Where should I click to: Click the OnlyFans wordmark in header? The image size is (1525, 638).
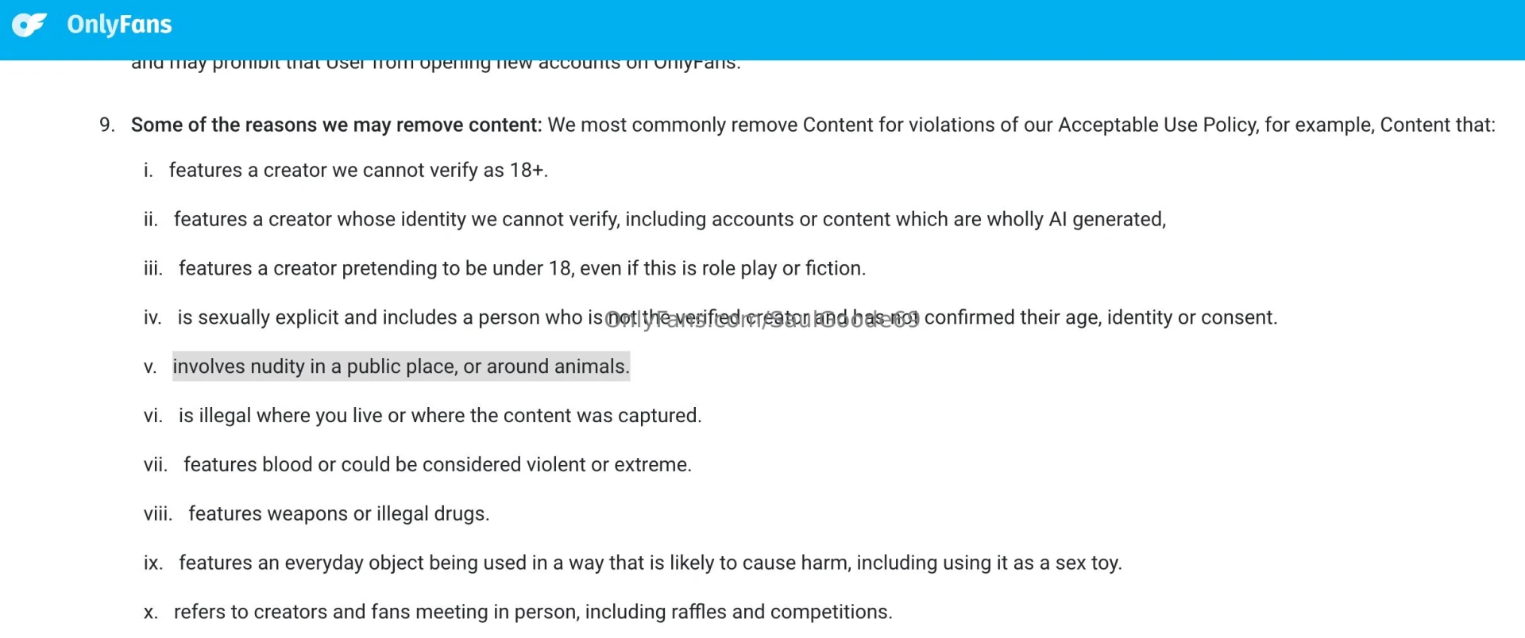(119, 25)
